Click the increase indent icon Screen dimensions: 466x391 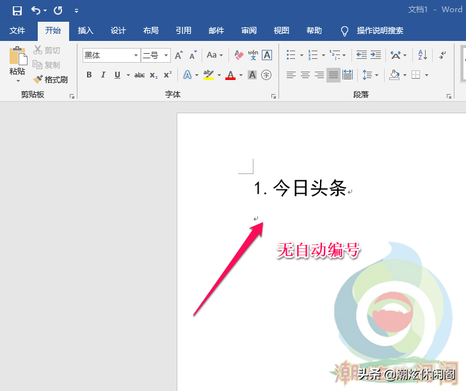click(x=376, y=55)
